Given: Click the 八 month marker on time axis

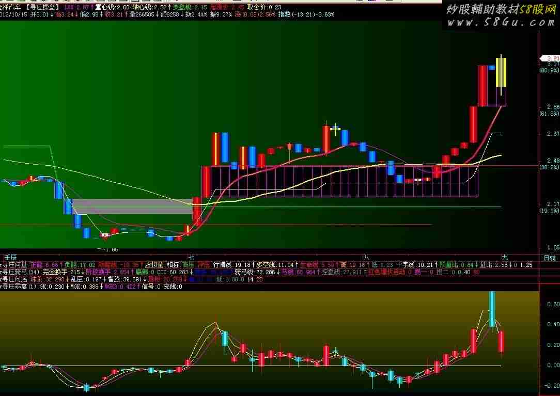Looking at the screenshot, I should pos(366,258).
